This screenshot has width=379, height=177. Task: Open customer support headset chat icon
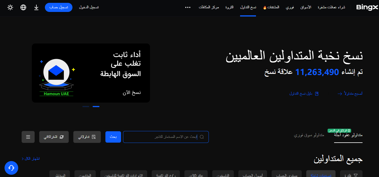[11, 168]
